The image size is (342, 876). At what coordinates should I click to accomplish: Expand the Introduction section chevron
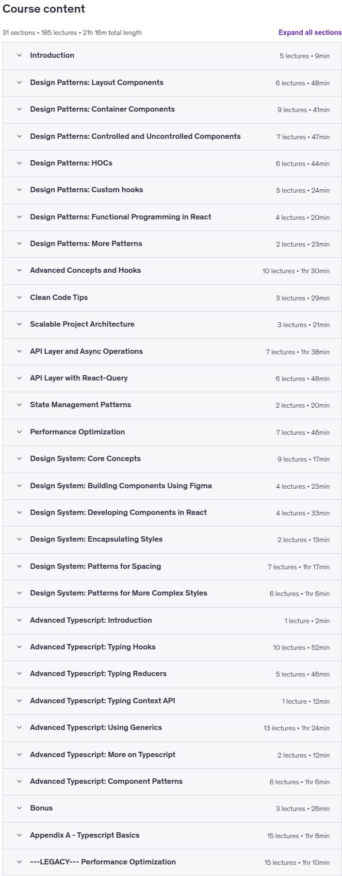[x=19, y=55]
